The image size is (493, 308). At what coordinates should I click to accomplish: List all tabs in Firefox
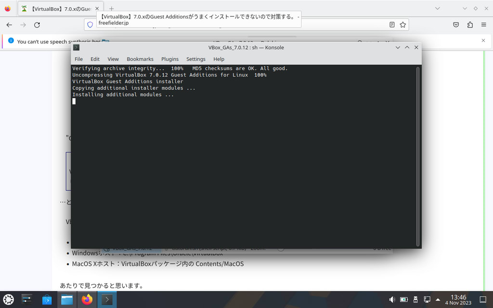(437, 9)
